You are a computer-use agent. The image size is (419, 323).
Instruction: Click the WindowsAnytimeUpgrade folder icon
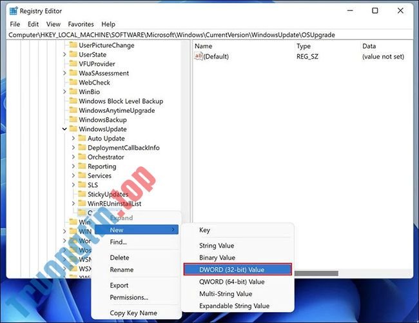coord(73,110)
